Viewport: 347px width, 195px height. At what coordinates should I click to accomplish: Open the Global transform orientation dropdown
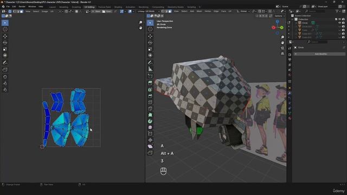click(x=243, y=11)
